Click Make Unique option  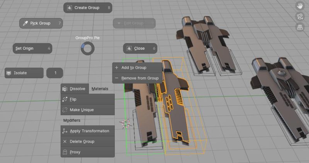point(87,110)
